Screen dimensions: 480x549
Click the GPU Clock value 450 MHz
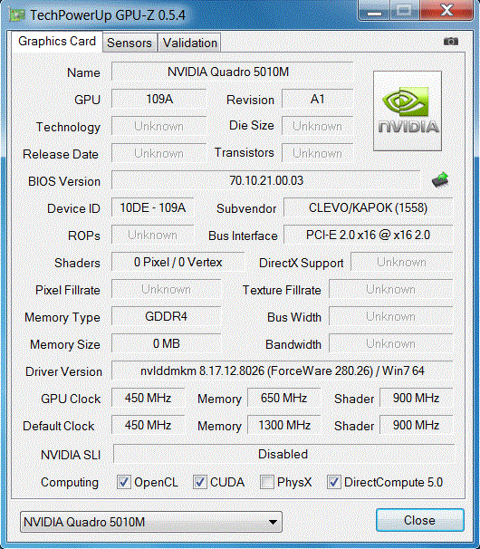[149, 398]
